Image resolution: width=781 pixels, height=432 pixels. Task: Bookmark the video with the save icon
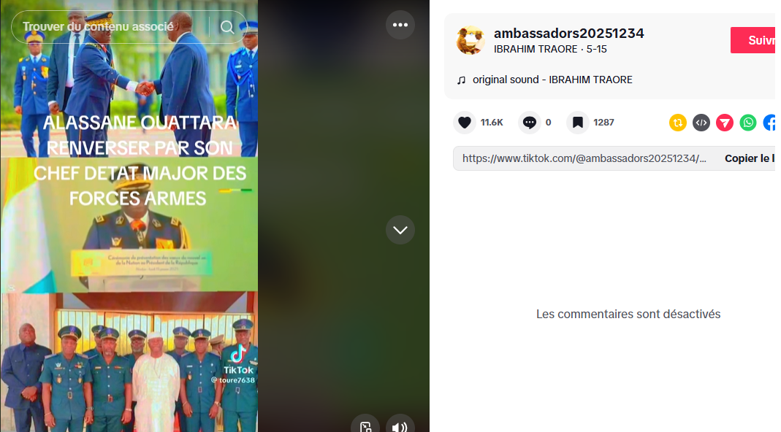(578, 123)
